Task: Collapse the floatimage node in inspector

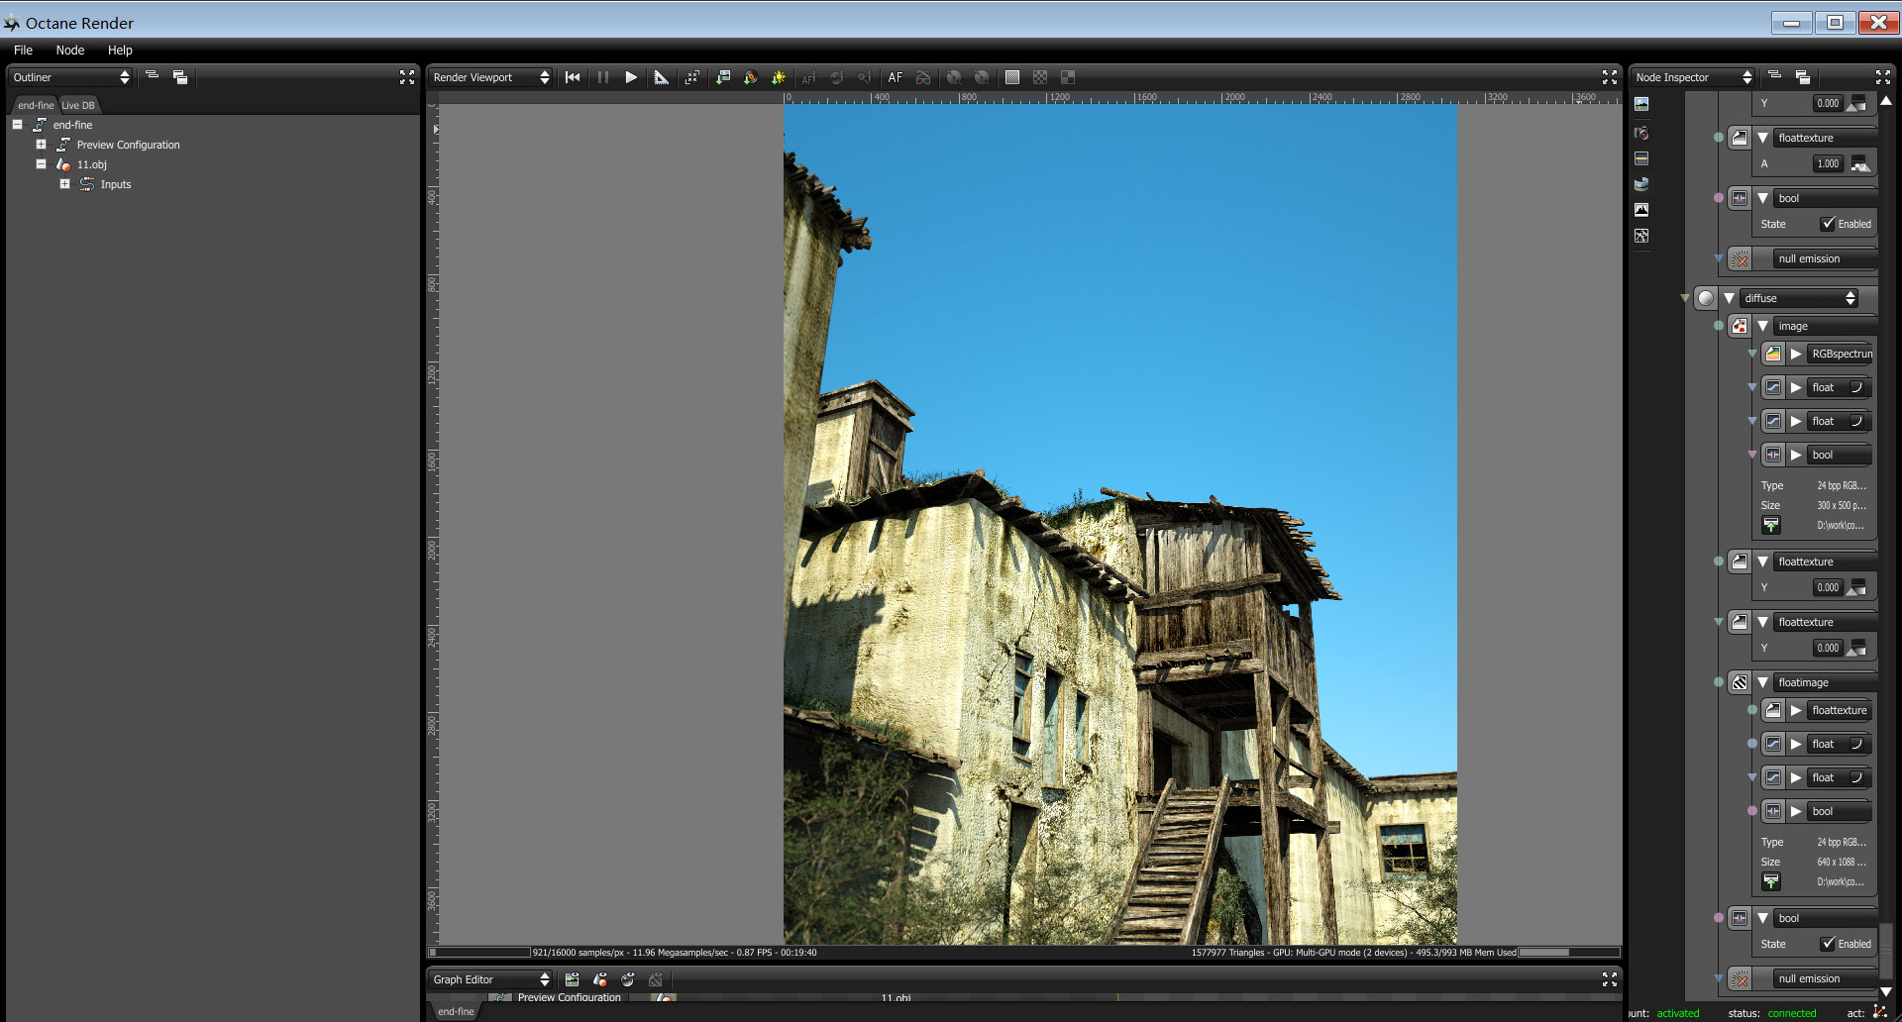Action: click(1762, 682)
